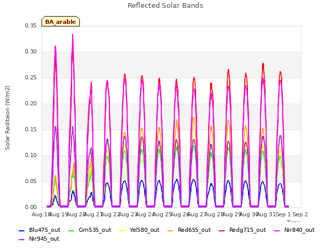
Task: Click the Yel580_out legend label
Action: pyautogui.click(x=144, y=230)
